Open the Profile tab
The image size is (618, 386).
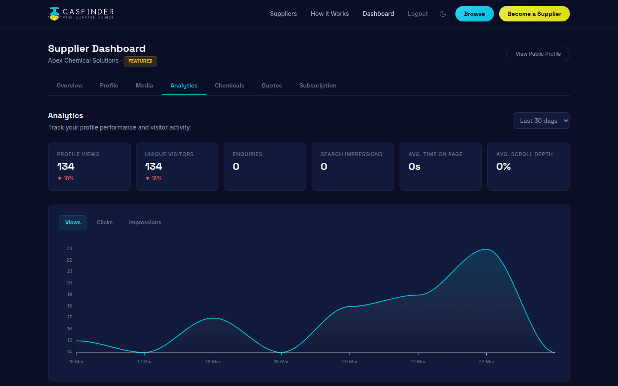click(109, 85)
